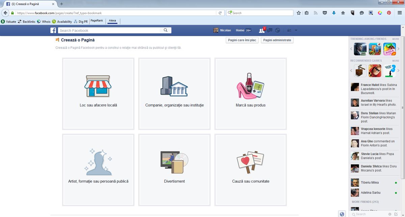Click the PageRank toolbar item
This screenshot has width=405, height=217.
tap(97, 21)
